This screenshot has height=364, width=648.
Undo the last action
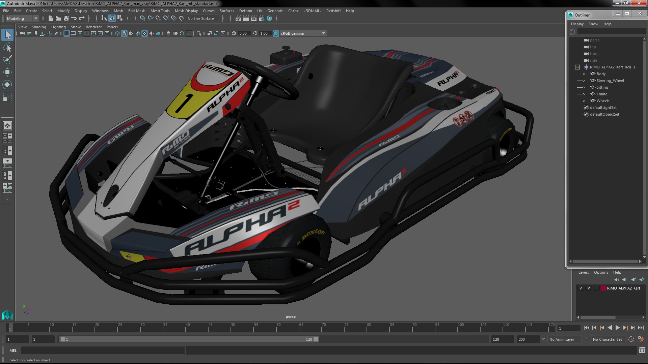pyautogui.click(x=74, y=19)
